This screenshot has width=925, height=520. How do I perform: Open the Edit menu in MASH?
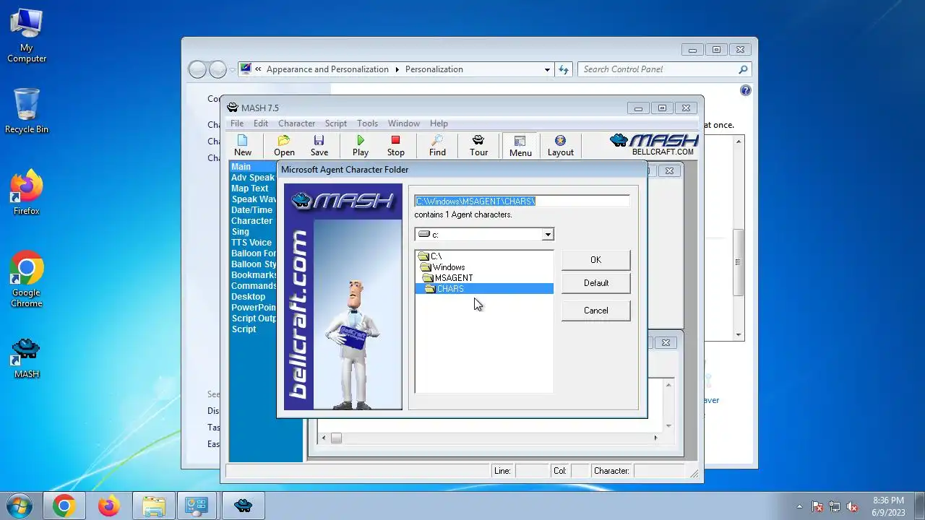tap(261, 123)
